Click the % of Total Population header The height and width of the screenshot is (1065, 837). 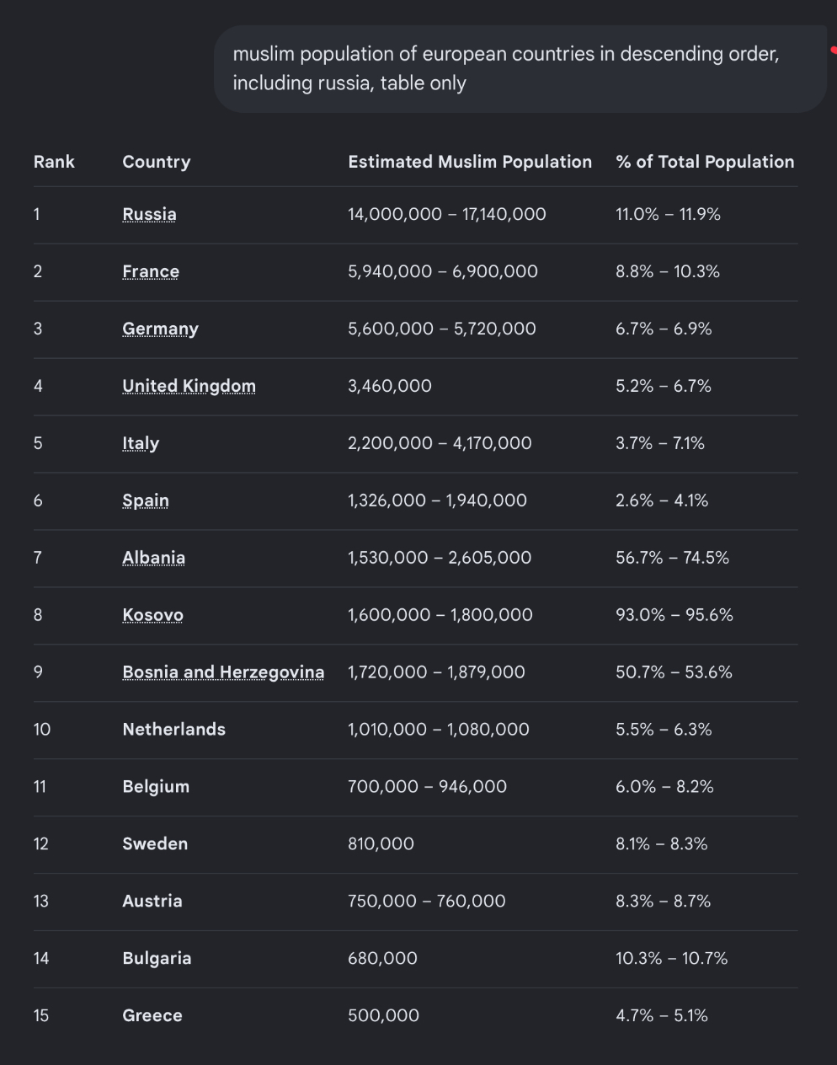(x=705, y=162)
